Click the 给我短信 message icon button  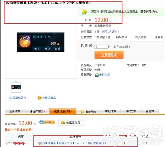pyautogui.click(x=47, y=122)
